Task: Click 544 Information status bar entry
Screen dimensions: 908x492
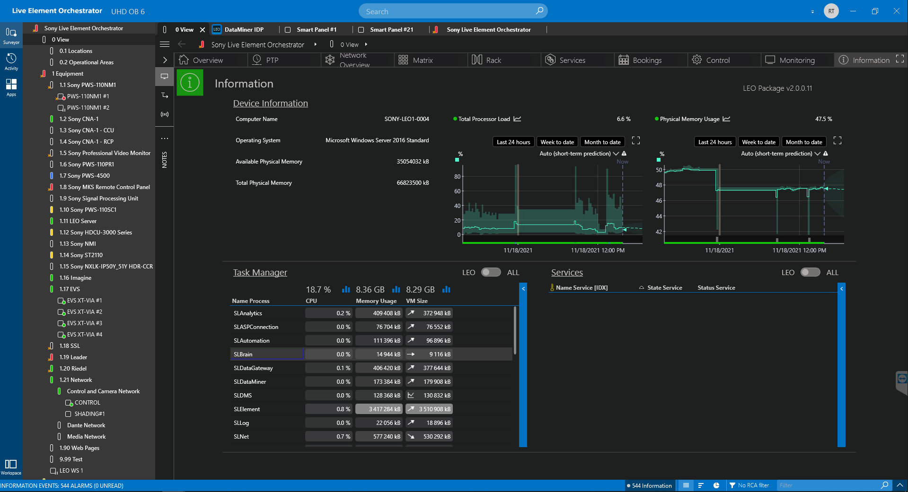Action: pyautogui.click(x=649, y=485)
